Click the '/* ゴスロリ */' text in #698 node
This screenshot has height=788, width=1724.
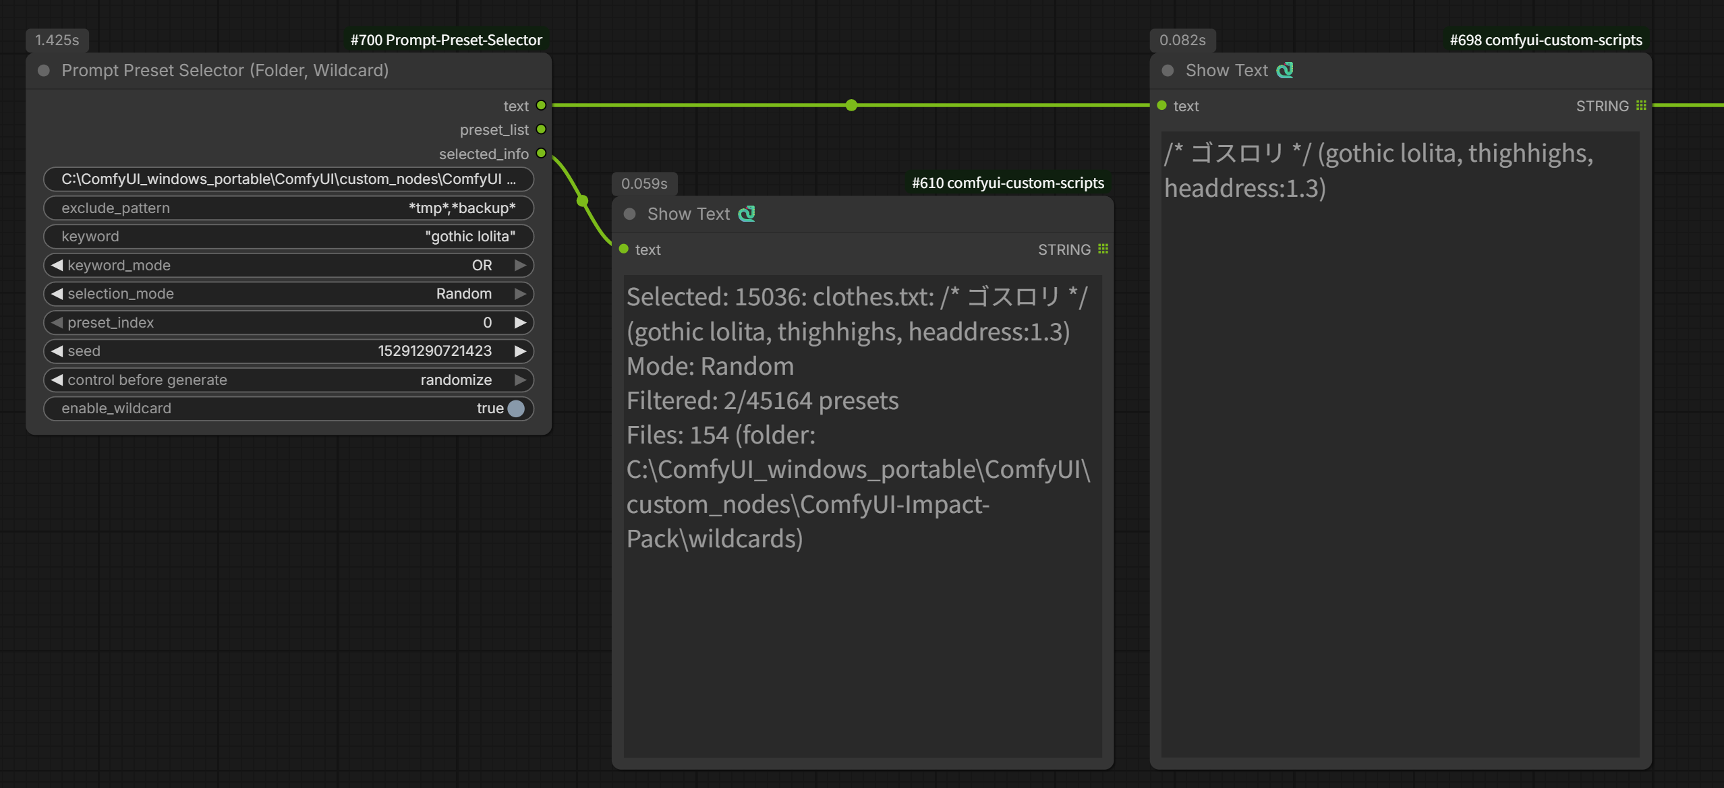click(1237, 154)
